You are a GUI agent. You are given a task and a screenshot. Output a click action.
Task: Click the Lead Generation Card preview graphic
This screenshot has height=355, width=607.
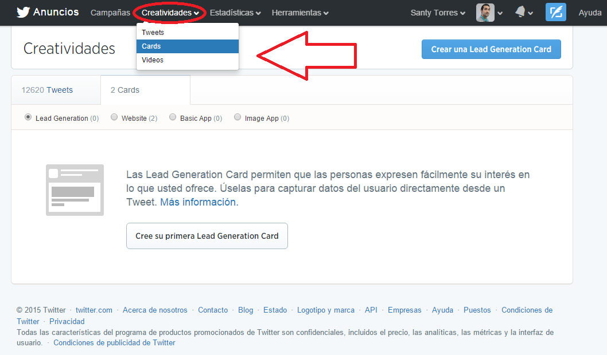pyautogui.click(x=75, y=190)
